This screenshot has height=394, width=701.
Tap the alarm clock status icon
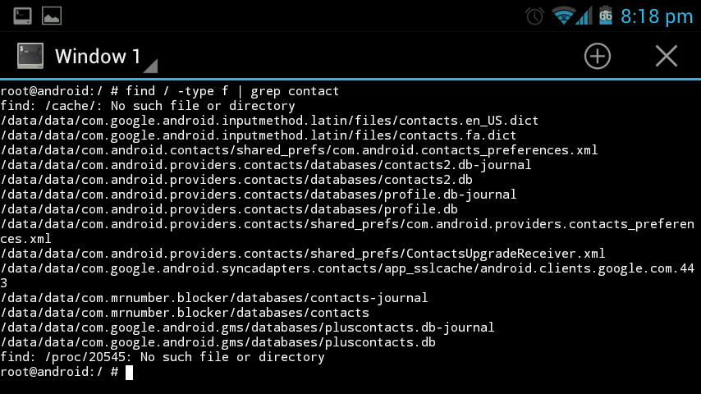534,16
